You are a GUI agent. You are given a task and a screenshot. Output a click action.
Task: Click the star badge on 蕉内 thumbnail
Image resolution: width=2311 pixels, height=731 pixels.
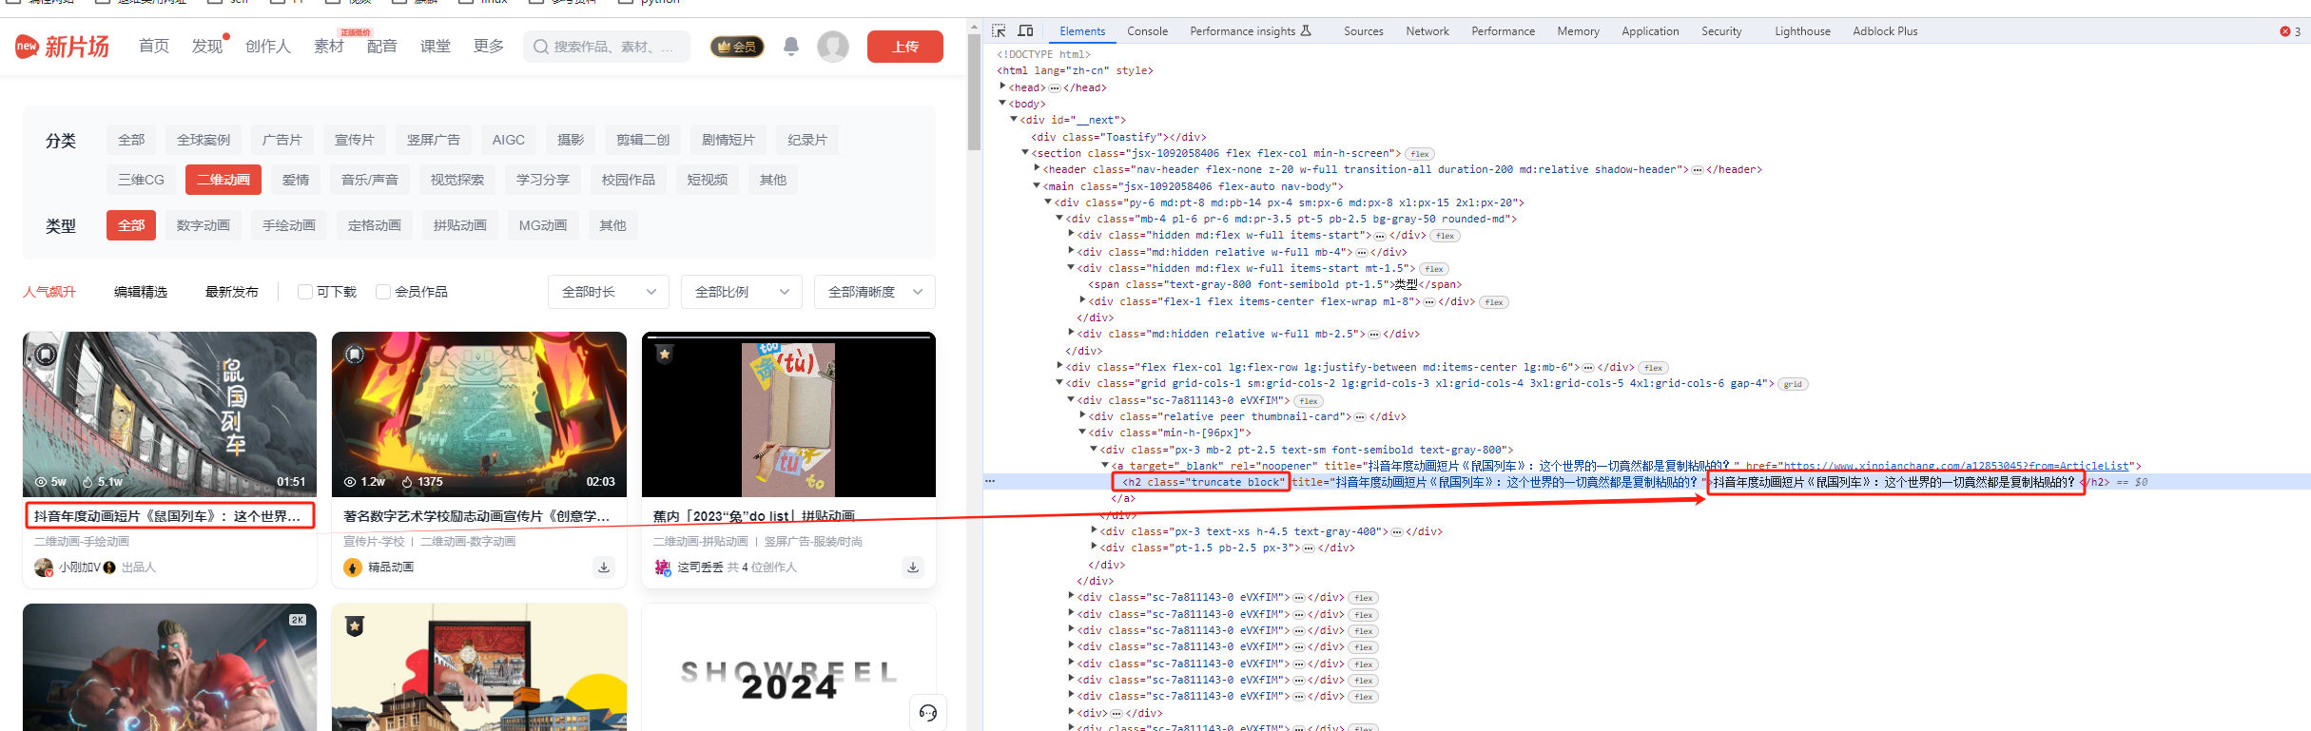pos(665,354)
